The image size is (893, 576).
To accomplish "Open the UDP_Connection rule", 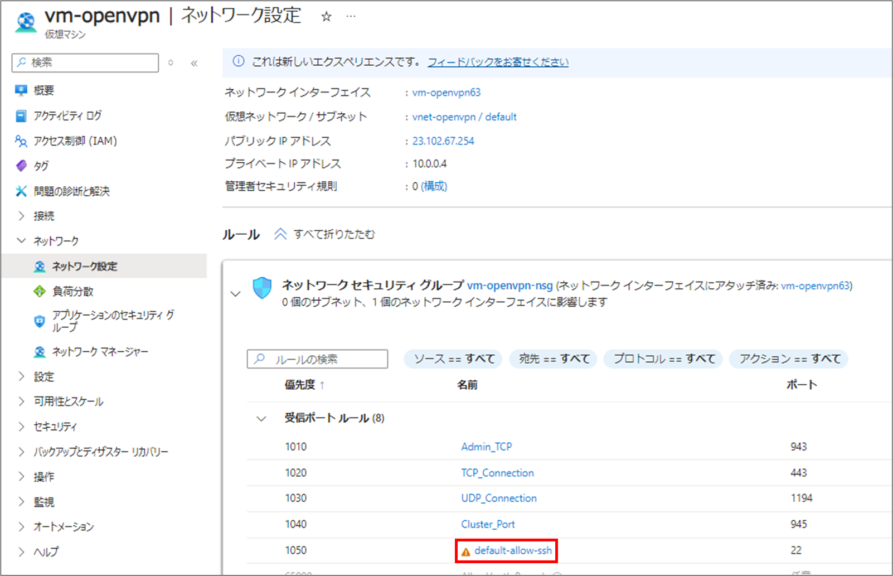I will click(x=499, y=498).
